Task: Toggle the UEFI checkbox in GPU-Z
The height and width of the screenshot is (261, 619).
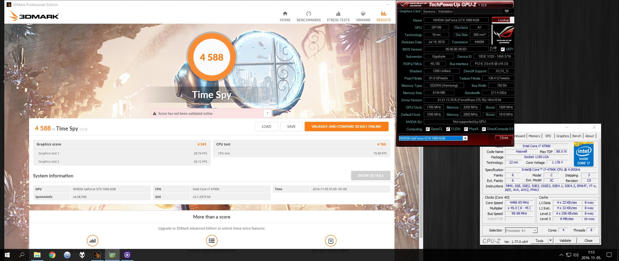Action: pos(503,49)
